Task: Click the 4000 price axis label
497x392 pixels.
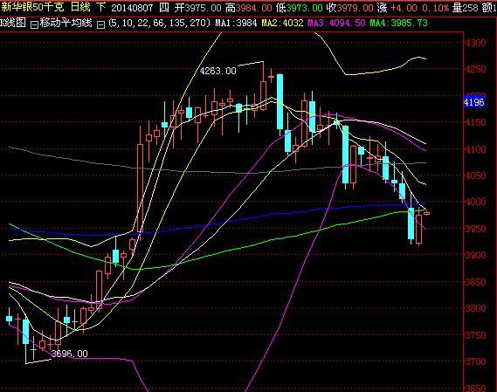Action: tap(475, 202)
